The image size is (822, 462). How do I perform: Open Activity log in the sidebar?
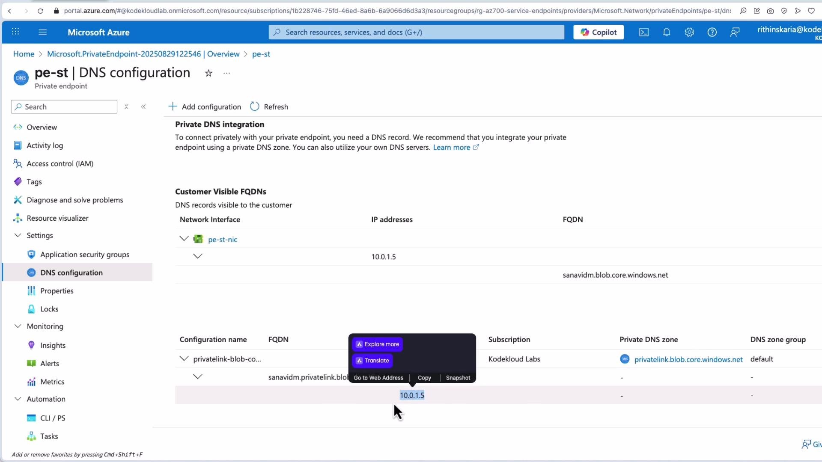45,145
